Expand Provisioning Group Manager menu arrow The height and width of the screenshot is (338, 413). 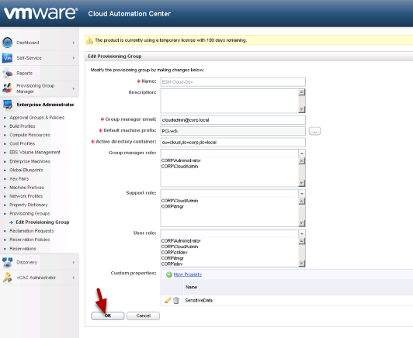(74, 88)
